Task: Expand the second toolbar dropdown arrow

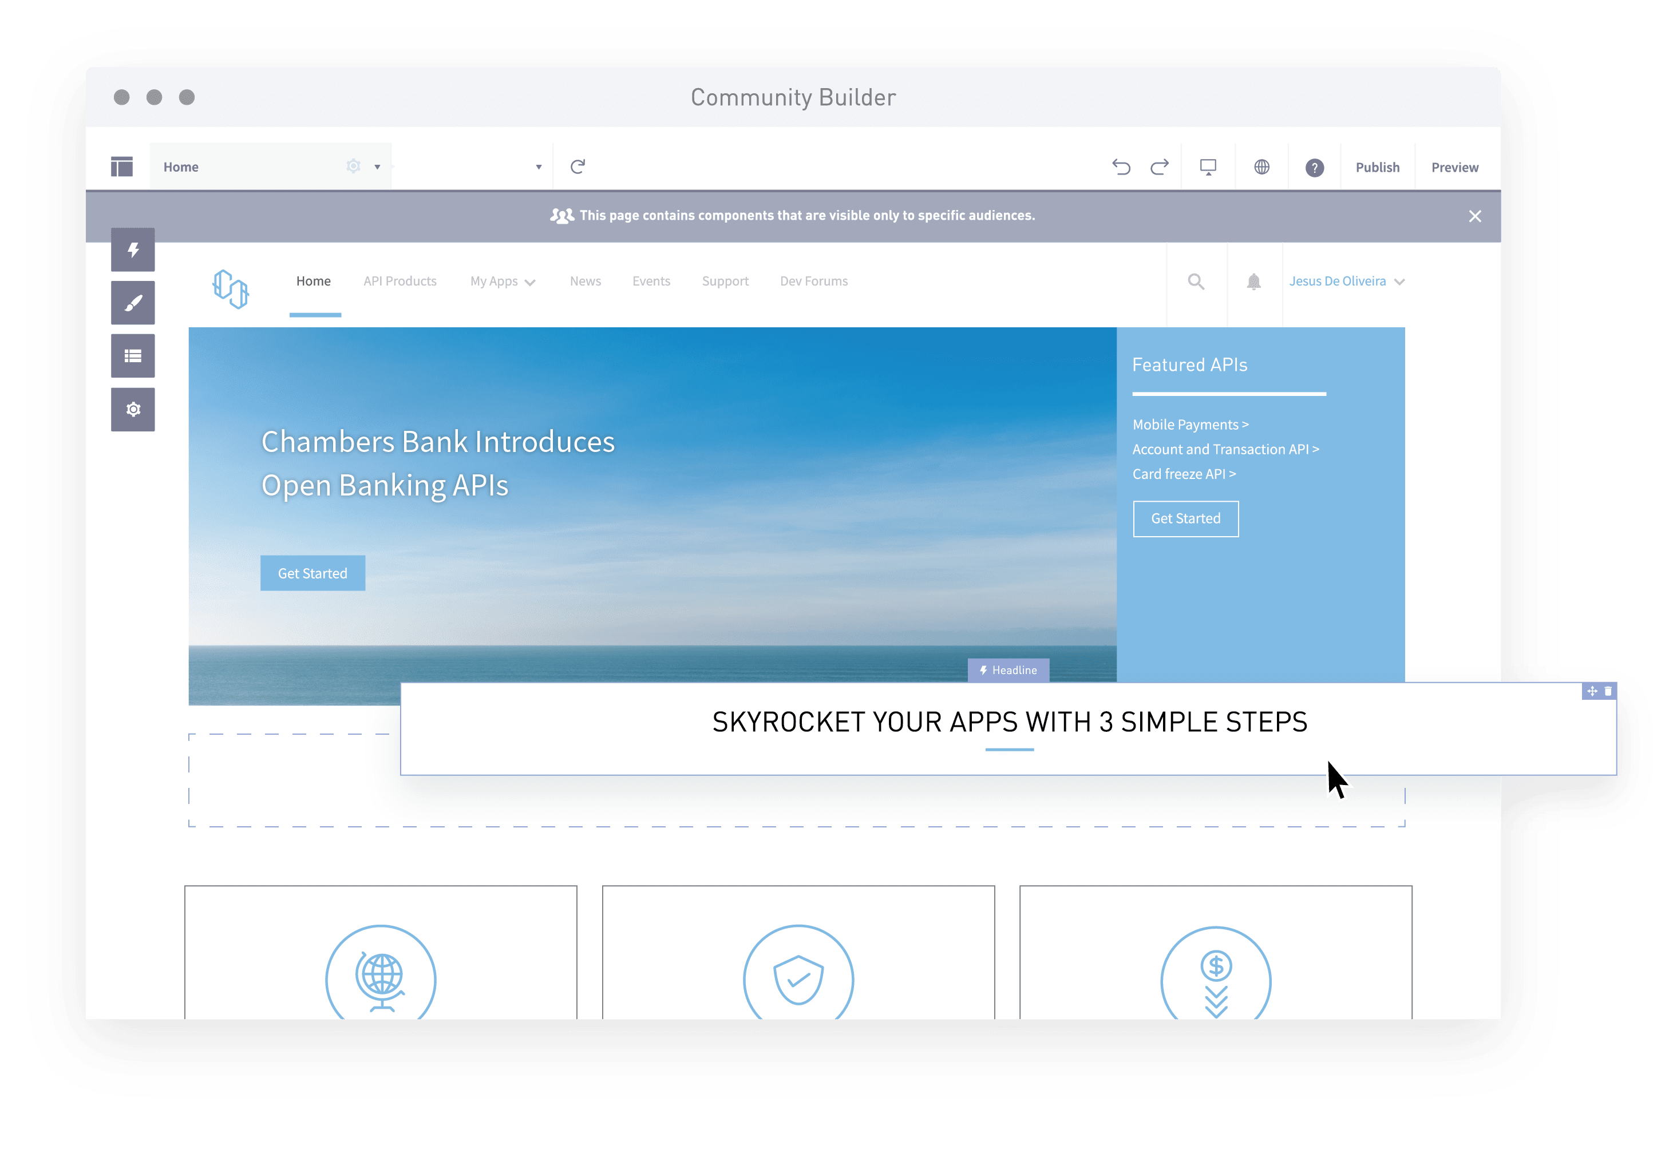Action: pyautogui.click(x=539, y=167)
